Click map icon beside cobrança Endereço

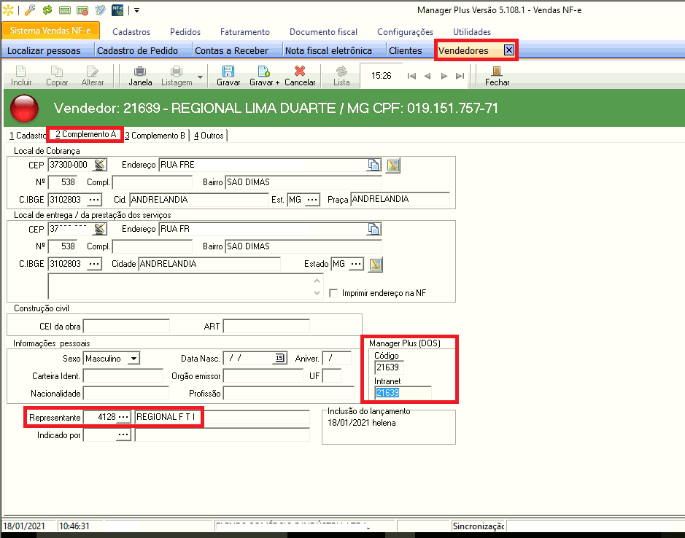click(x=394, y=165)
